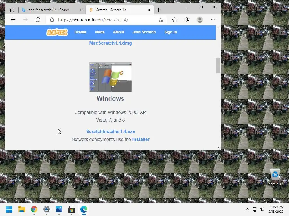
Task: Open the tab actions menu icon
Action: (12, 10)
